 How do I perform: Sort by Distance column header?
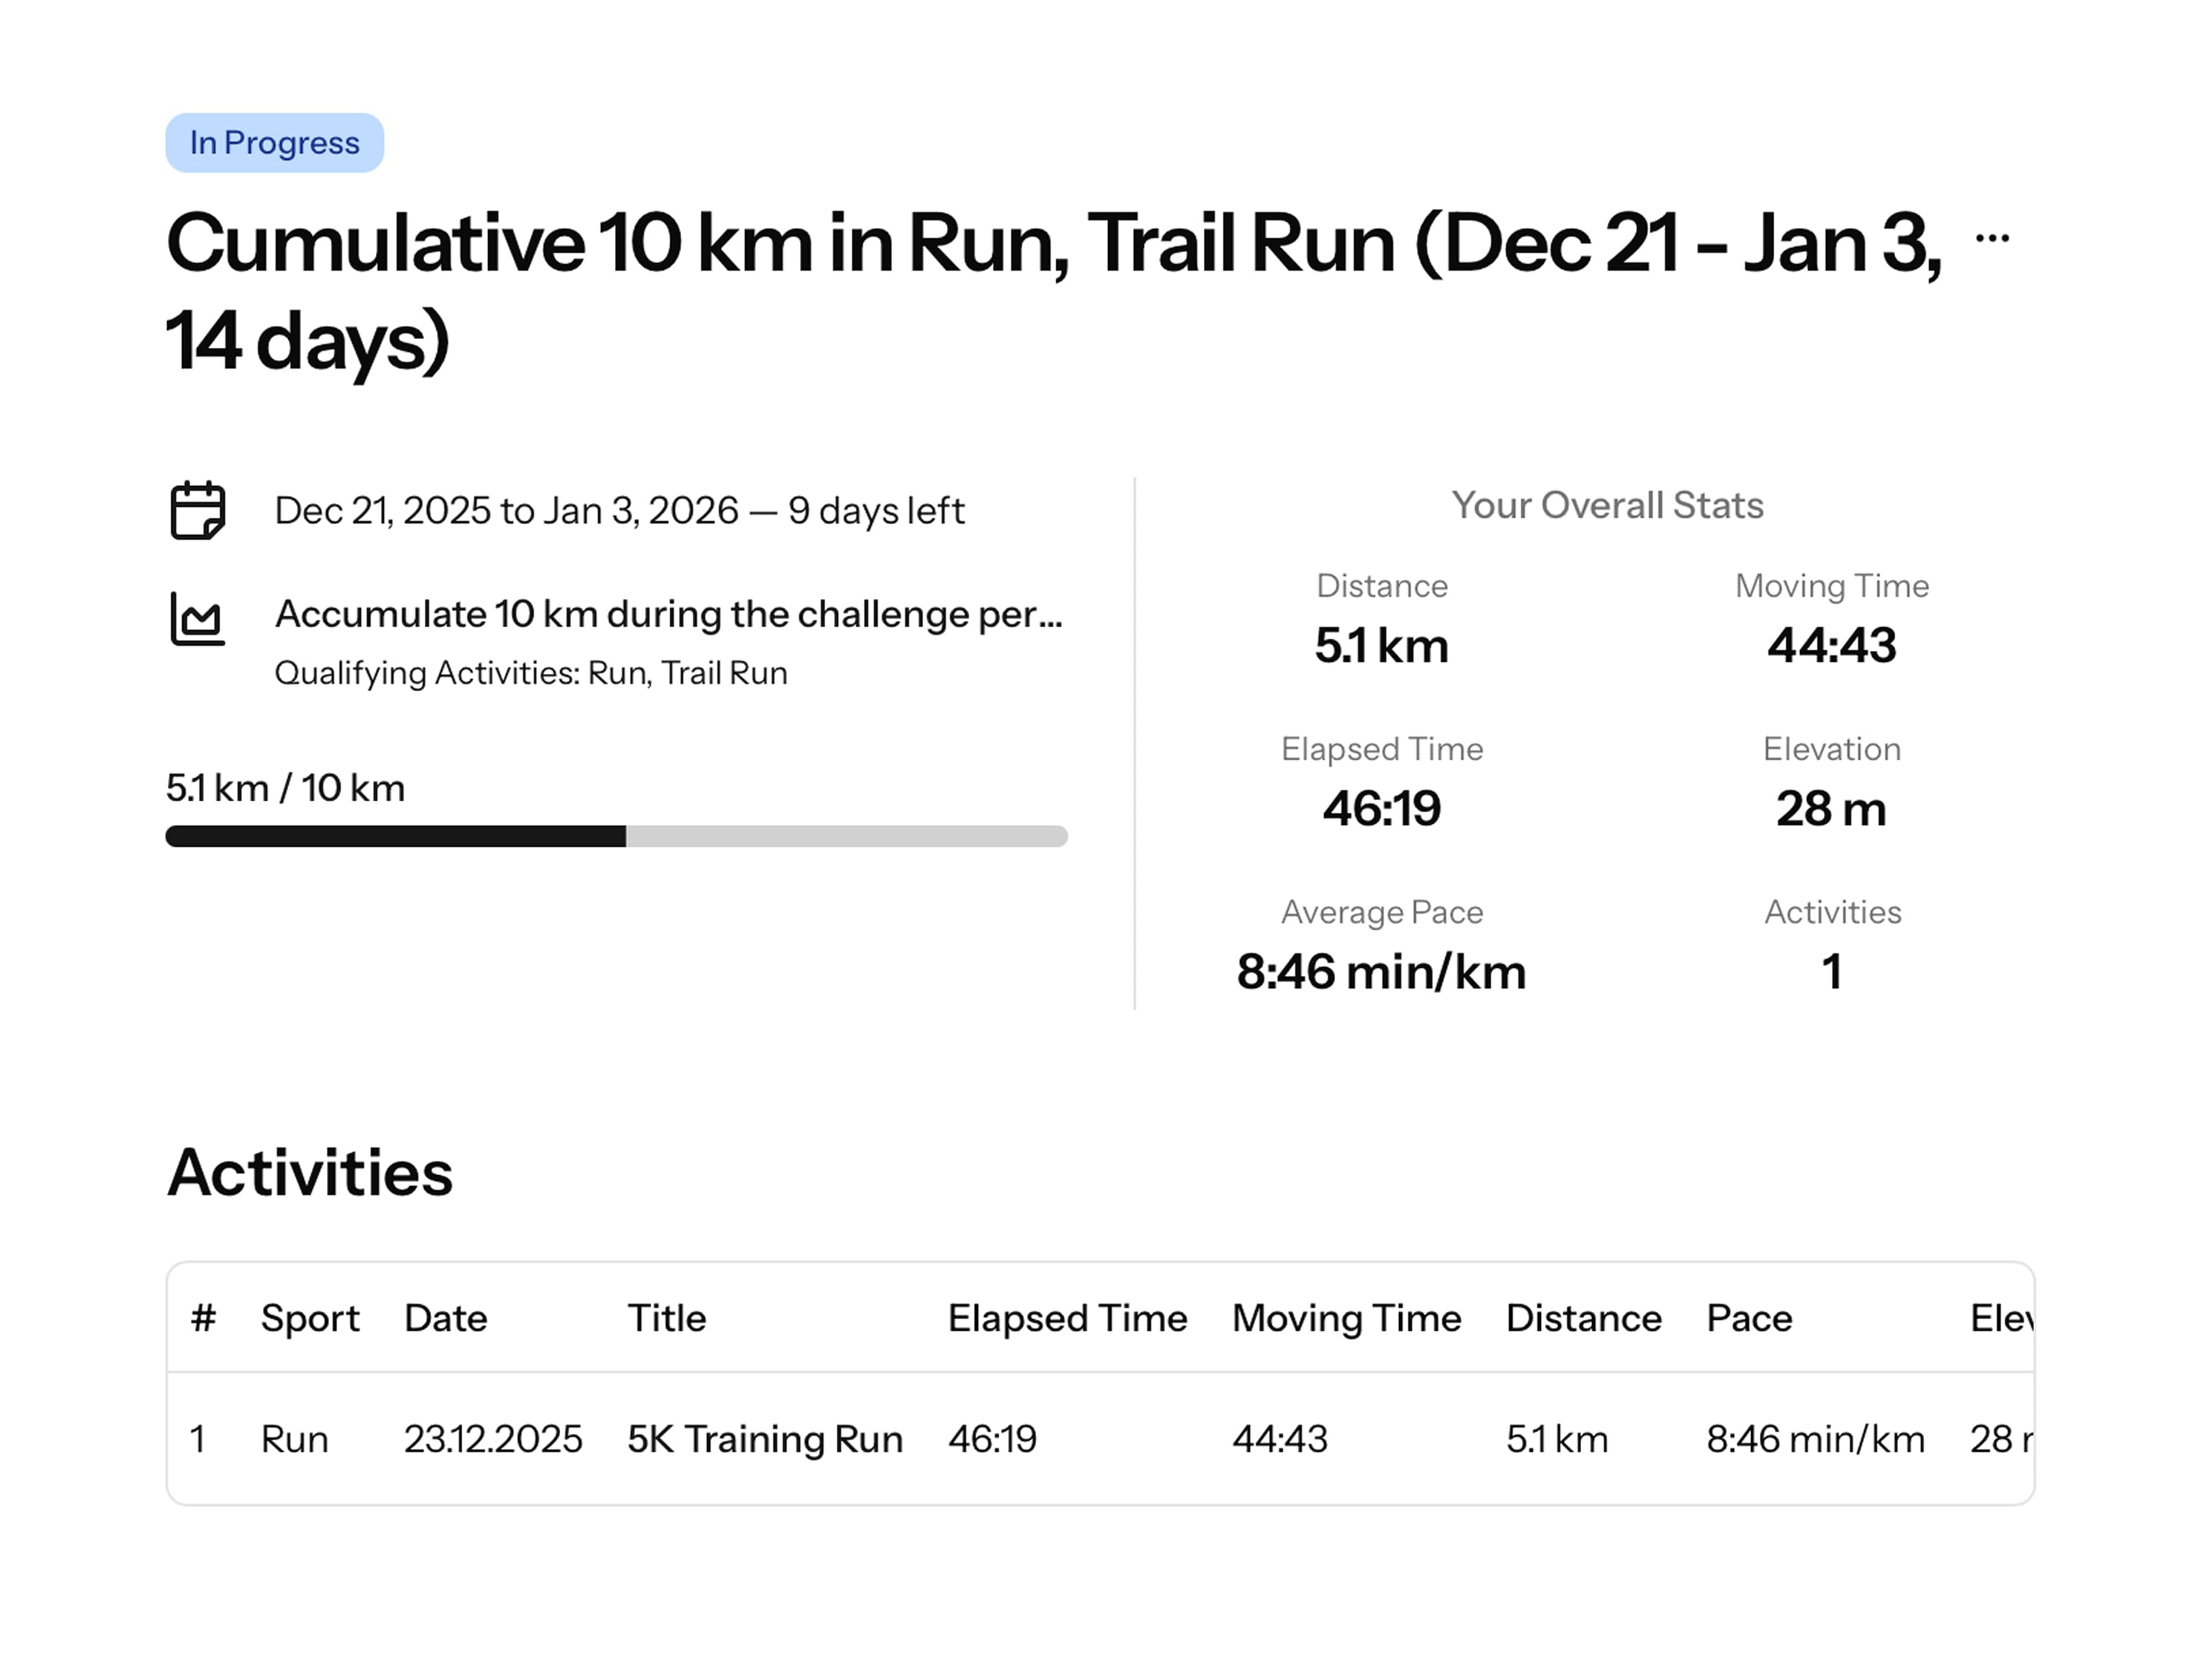tap(1583, 1318)
